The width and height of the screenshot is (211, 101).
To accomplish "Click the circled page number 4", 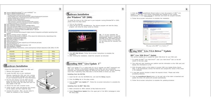I will click(186, 9).
